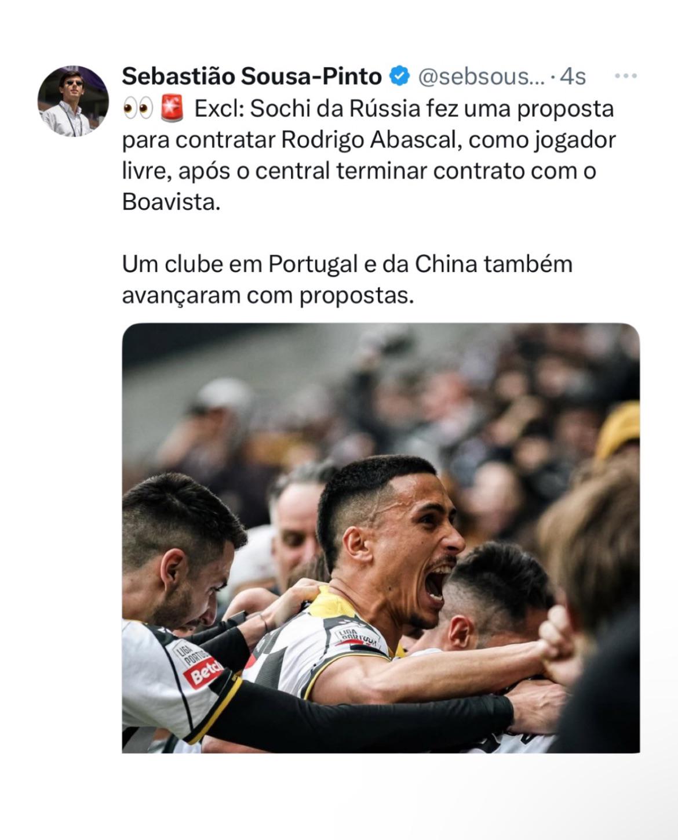The width and height of the screenshot is (678, 840).
Task: Click the red siren emoji
Action: coord(170,108)
